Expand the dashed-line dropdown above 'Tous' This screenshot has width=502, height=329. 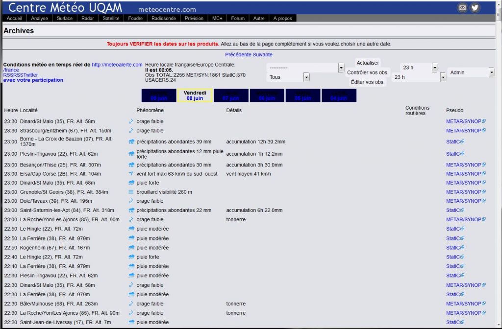tap(341, 68)
